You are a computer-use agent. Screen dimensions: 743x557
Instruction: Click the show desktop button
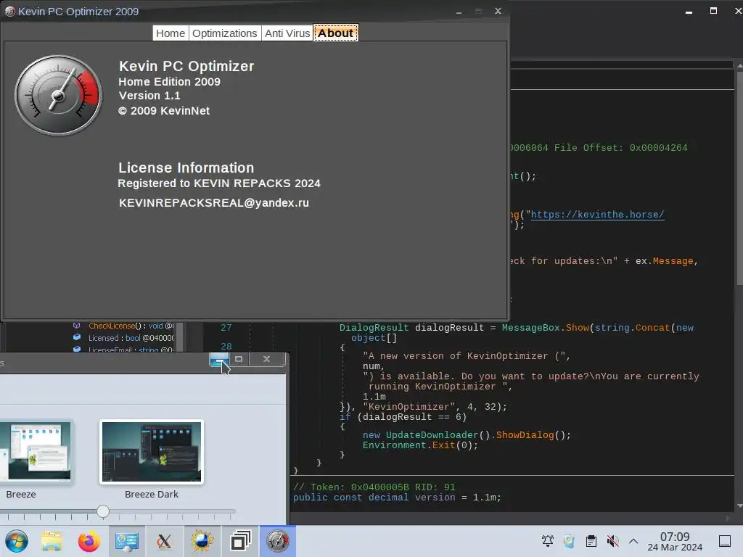tap(725, 541)
